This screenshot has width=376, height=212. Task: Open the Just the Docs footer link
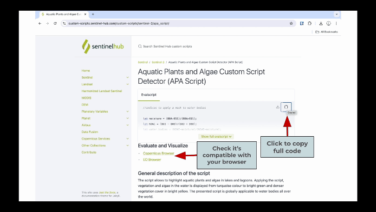[107, 192]
